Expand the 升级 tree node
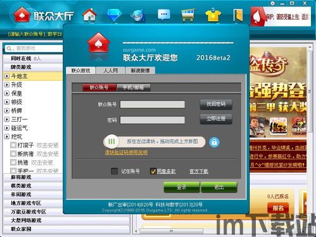The height and width of the screenshot is (237, 316). click(7, 85)
